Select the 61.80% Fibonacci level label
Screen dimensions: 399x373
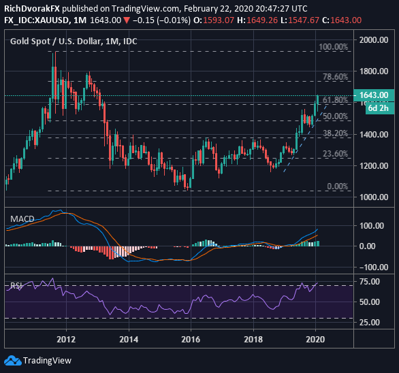[x=336, y=100]
